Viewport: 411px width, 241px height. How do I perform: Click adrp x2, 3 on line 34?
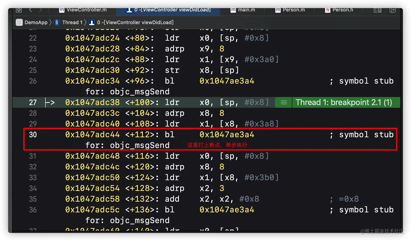click(195, 188)
